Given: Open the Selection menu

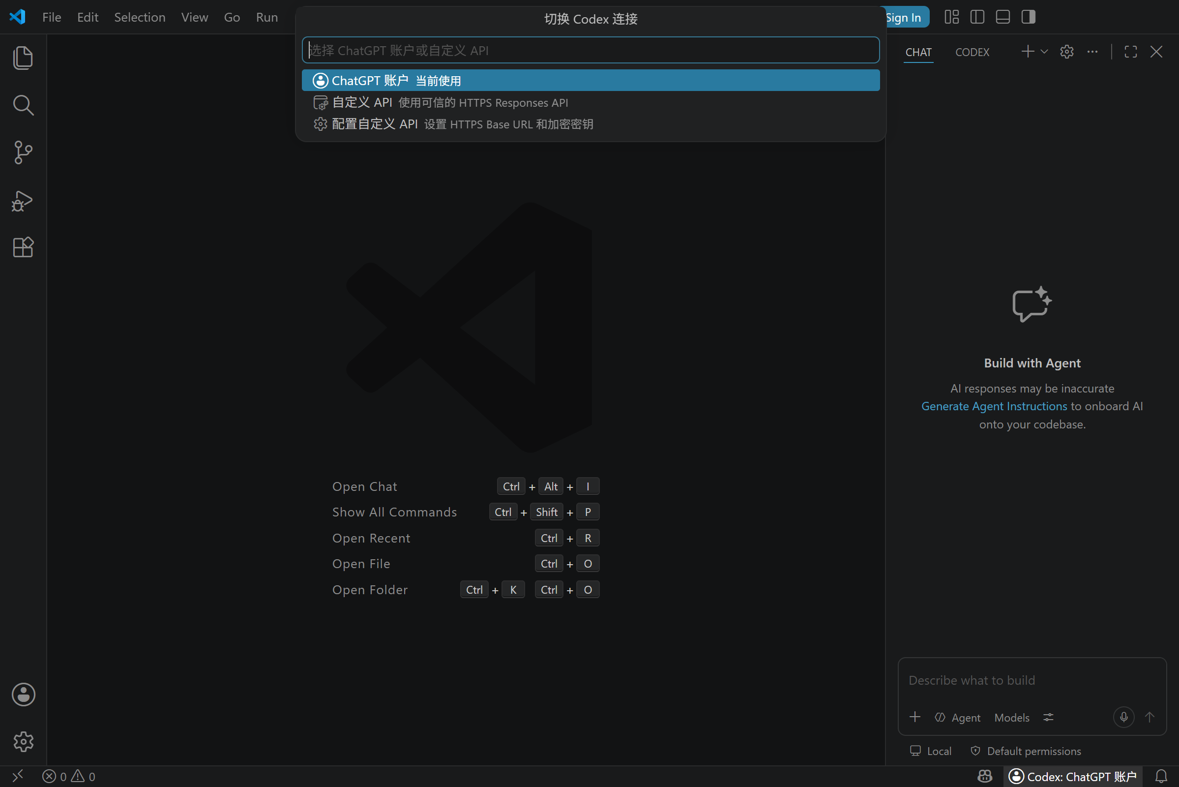Looking at the screenshot, I should point(140,18).
